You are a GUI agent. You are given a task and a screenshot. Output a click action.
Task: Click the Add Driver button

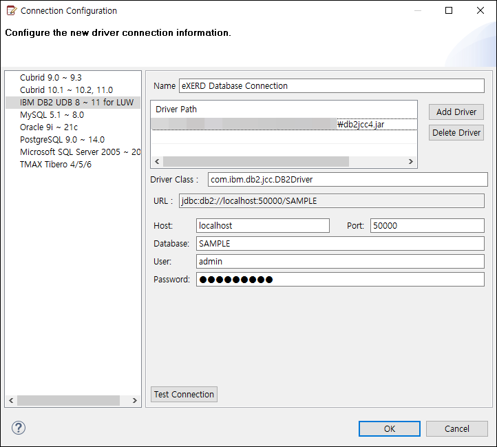(x=456, y=112)
